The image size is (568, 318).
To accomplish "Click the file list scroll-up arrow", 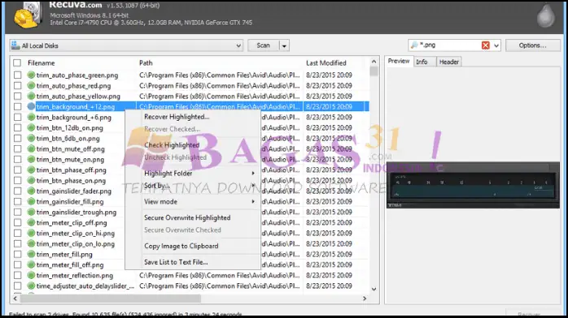I will pos(374,62).
